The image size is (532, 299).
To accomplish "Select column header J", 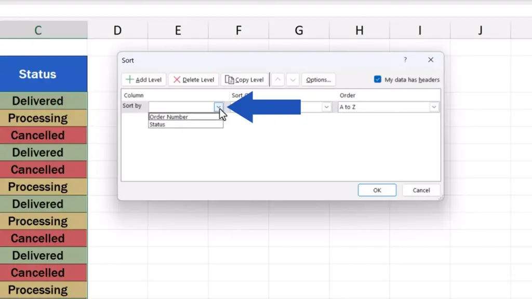I will (480, 31).
